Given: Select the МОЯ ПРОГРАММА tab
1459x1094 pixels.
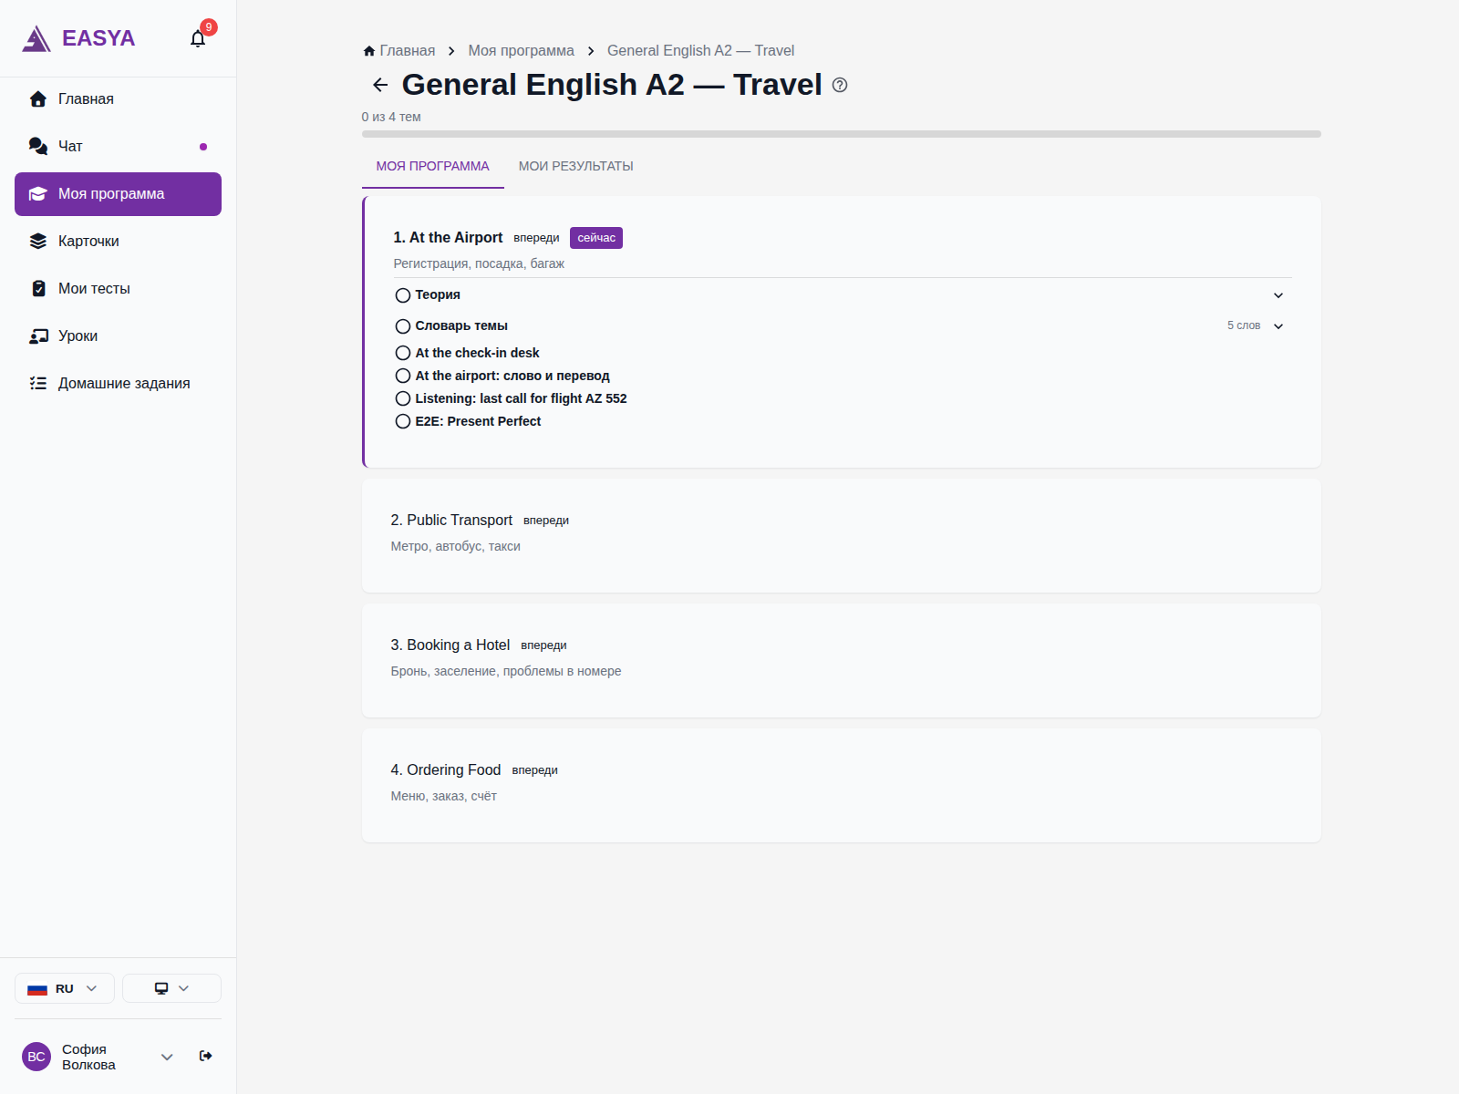Looking at the screenshot, I should pos(433,166).
